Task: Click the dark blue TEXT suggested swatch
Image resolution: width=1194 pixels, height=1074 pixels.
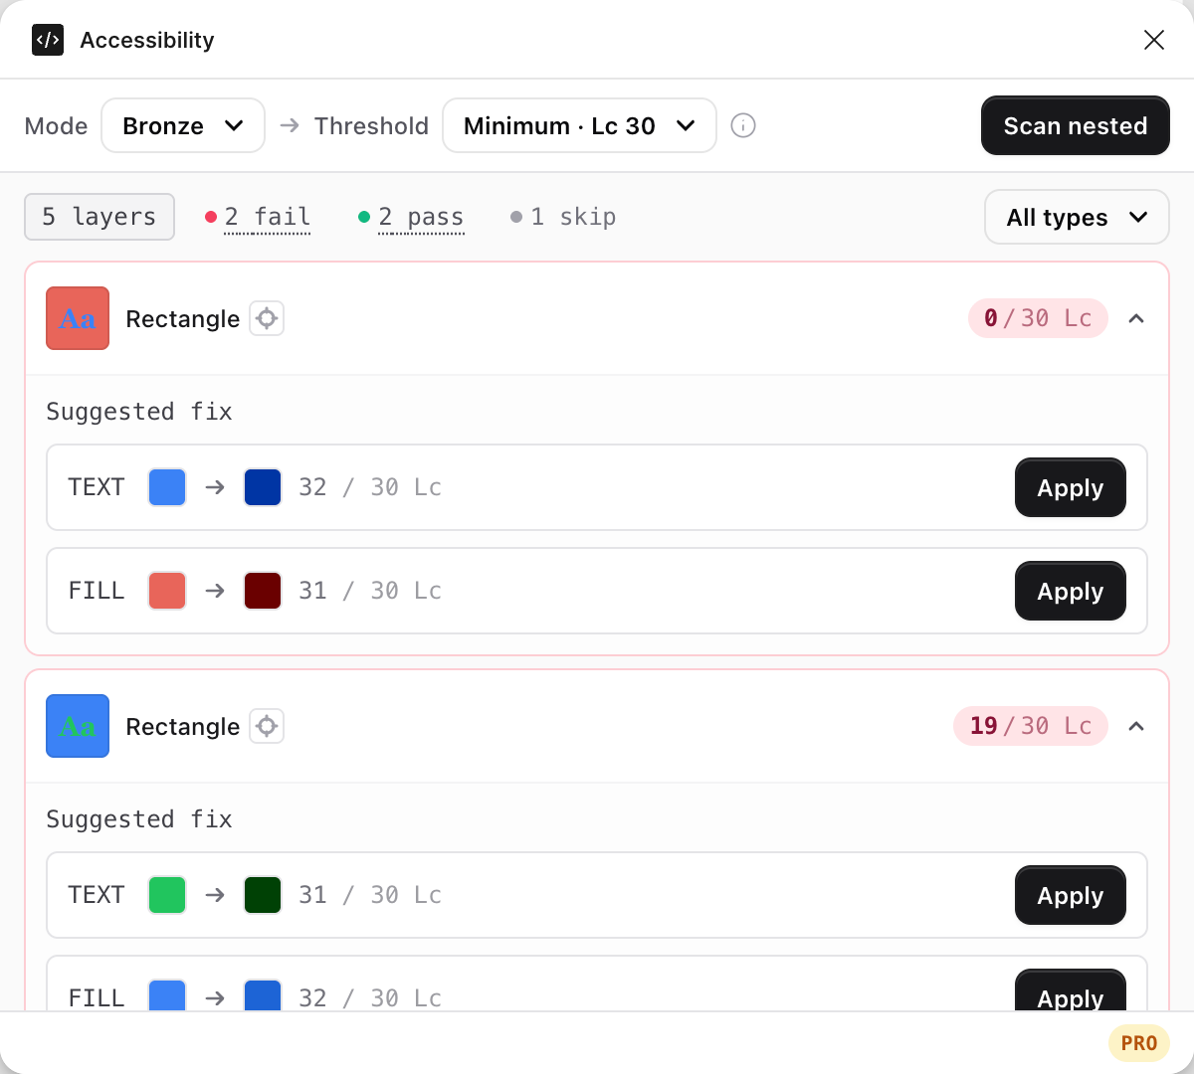Action: coord(263,487)
